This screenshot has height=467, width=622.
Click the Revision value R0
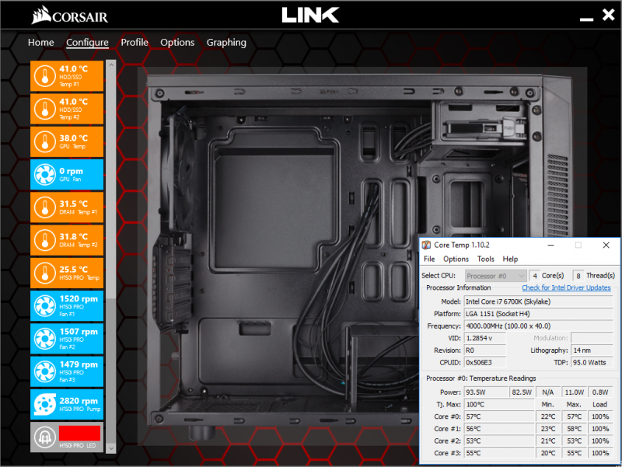[484, 350]
